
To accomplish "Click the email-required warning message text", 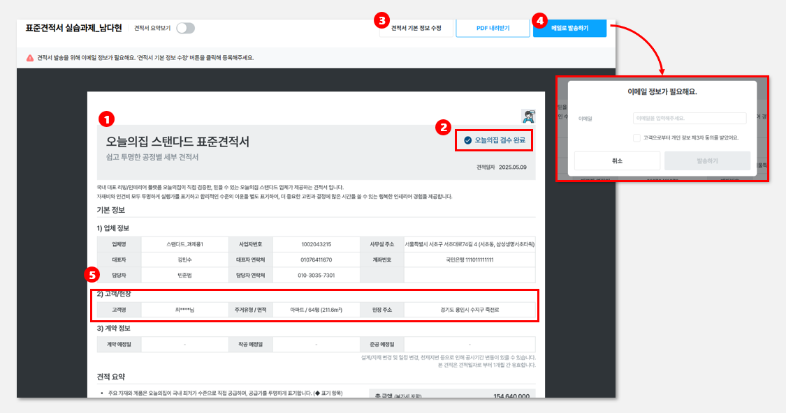I will click(x=145, y=58).
